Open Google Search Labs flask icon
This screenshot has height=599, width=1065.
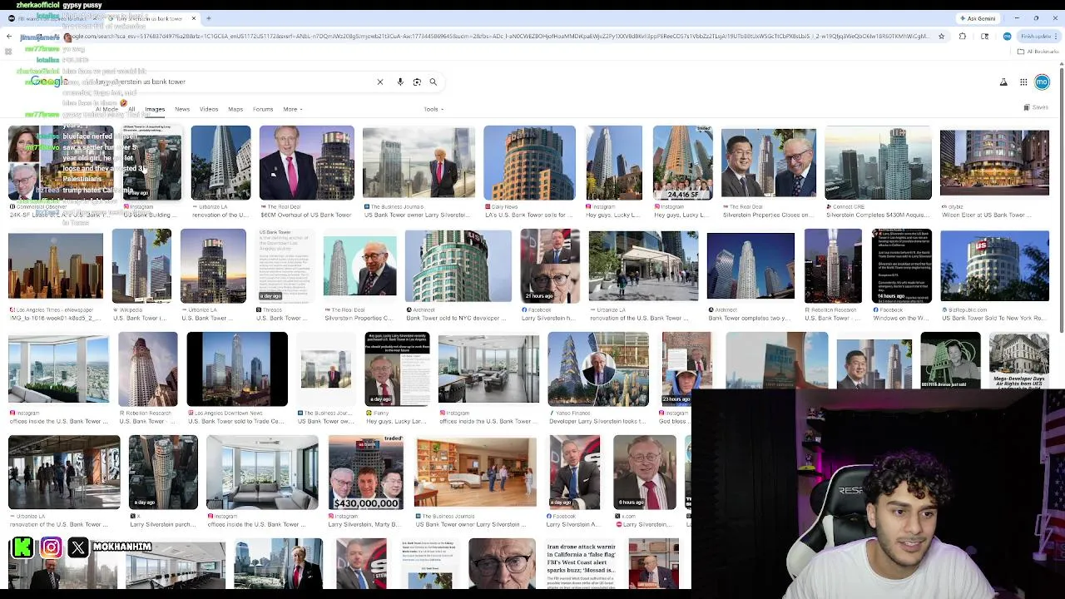tap(1003, 82)
